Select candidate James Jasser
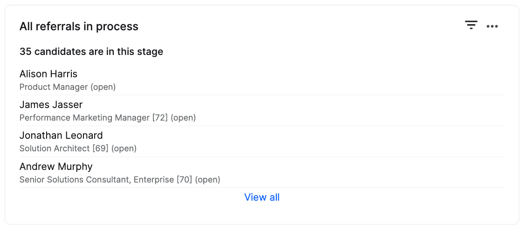This screenshot has height=230, width=523. click(51, 105)
